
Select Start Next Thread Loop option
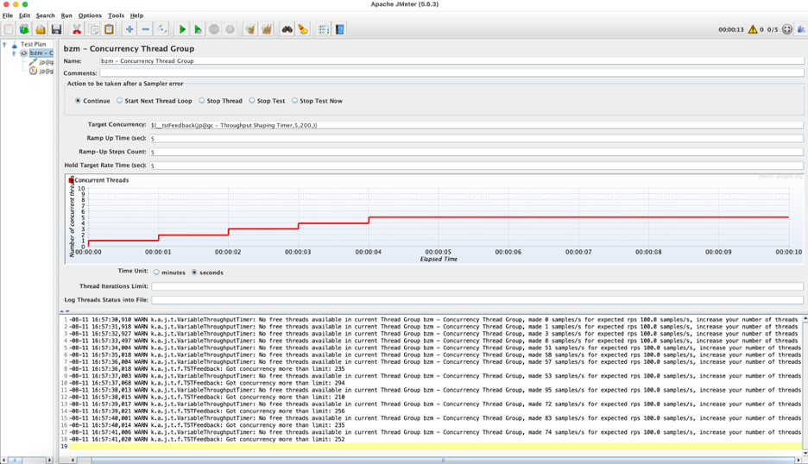(119, 101)
